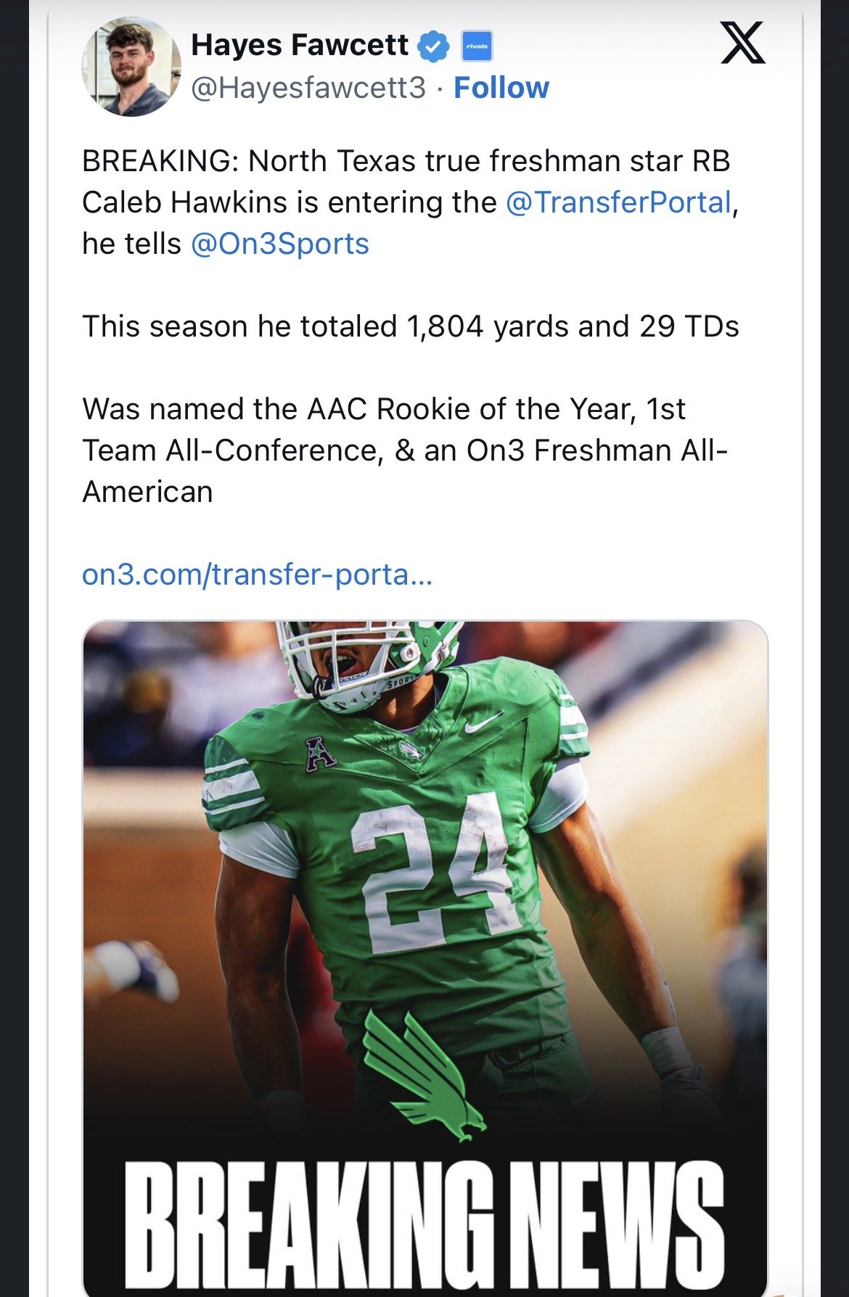
Task: Visit the @On3Sports mention
Action: pos(280,244)
